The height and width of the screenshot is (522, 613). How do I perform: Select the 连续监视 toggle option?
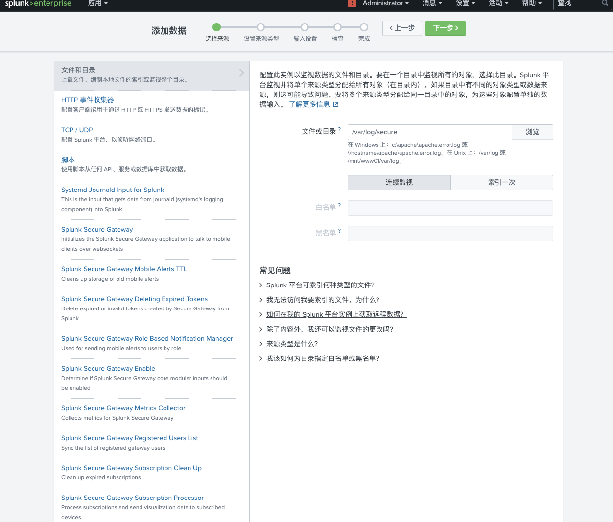tap(399, 183)
